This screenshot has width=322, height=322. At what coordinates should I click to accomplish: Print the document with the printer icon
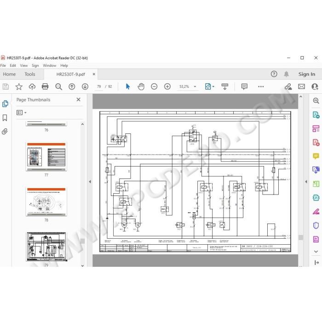pos(45,86)
